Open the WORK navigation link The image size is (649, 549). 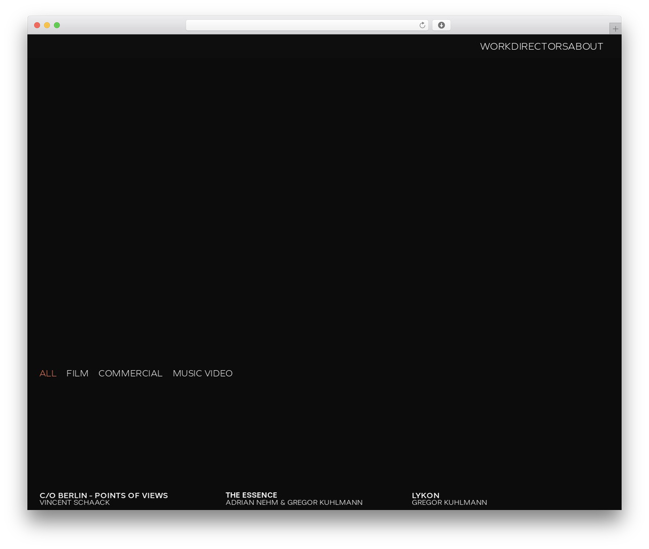coord(495,47)
